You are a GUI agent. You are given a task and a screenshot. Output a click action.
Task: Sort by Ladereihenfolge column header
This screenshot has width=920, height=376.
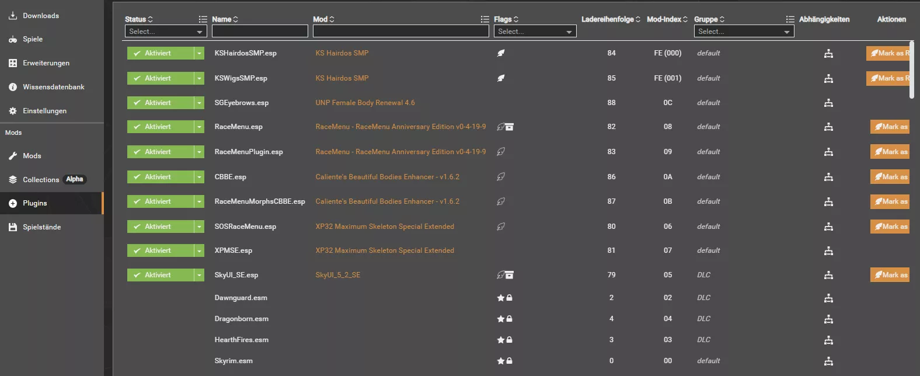[611, 19]
